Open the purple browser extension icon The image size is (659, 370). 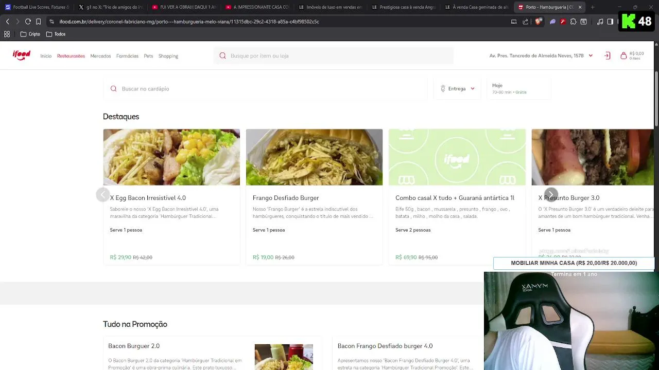pyautogui.click(x=552, y=22)
